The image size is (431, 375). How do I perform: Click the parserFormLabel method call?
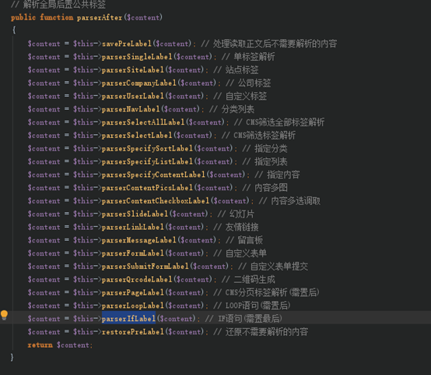pos(133,253)
